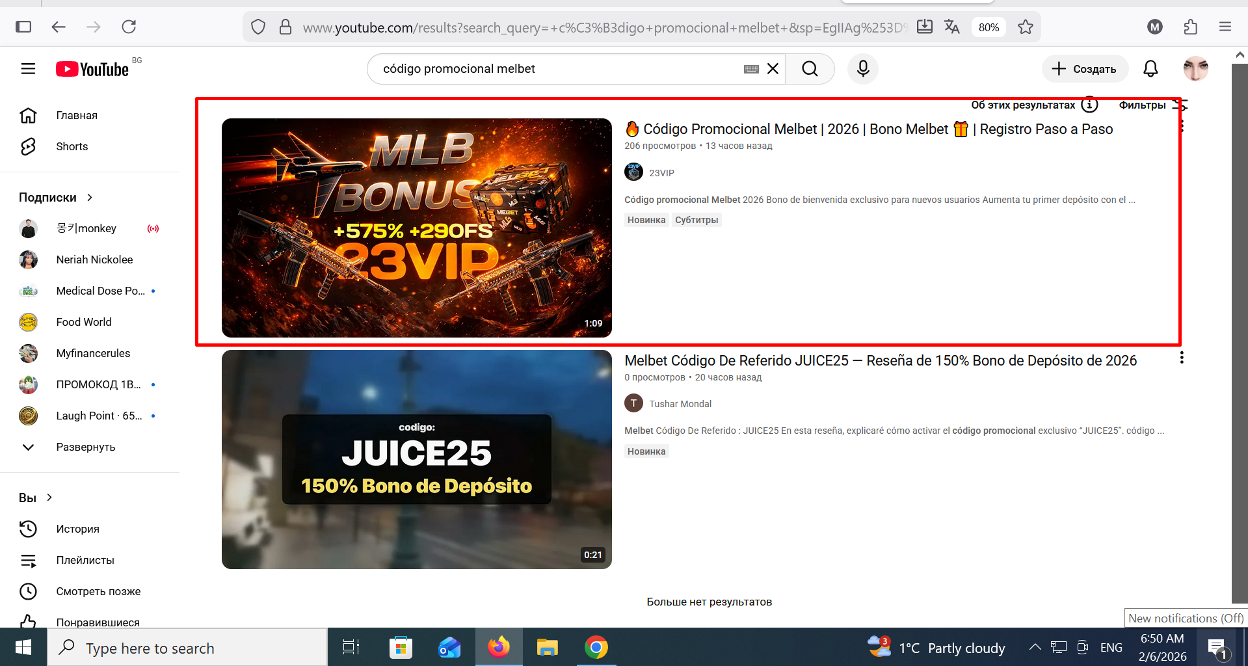
Task: Translate the page with the translate icon
Action: [x=952, y=27]
